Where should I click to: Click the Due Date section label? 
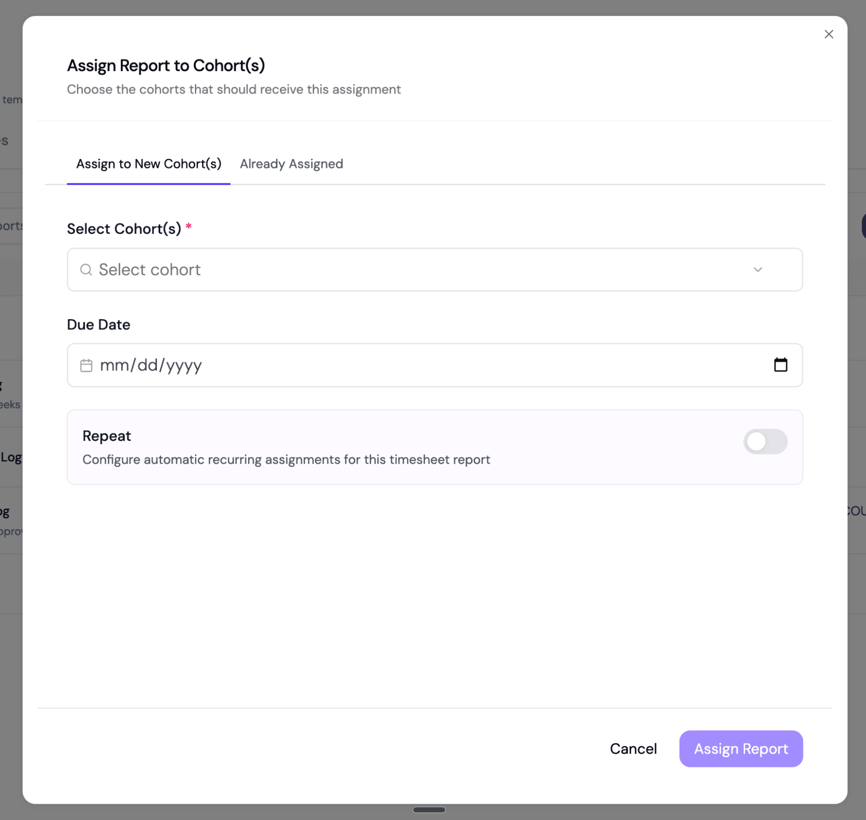(98, 324)
